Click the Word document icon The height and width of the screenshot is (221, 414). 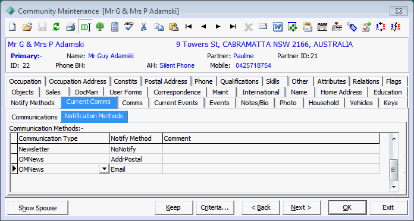[x=278, y=27]
